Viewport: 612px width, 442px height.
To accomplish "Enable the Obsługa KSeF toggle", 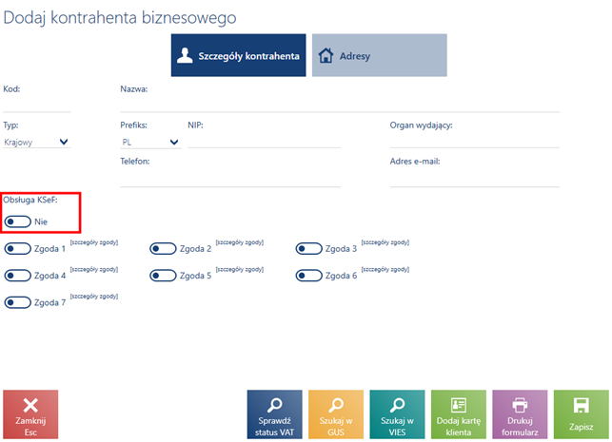I will coord(17,221).
